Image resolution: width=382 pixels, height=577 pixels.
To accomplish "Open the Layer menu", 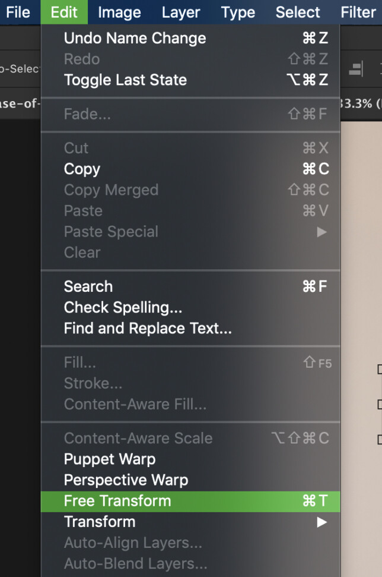I will pyautogui.click(x=180, y=12).
